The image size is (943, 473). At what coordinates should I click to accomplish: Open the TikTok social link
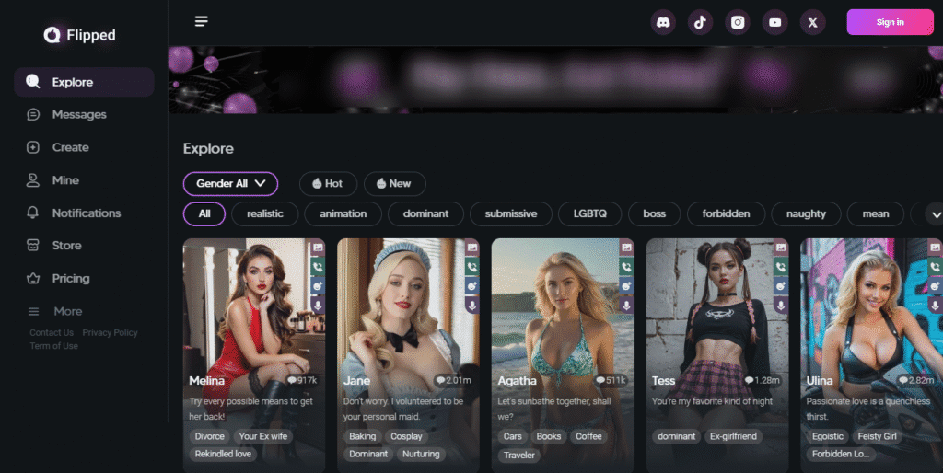(700, 22)
